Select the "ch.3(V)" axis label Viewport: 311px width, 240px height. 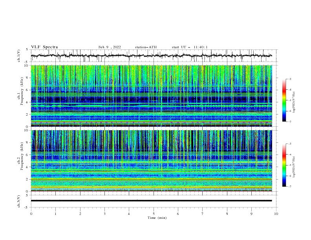pyautogui.click(x=19, y=202)
